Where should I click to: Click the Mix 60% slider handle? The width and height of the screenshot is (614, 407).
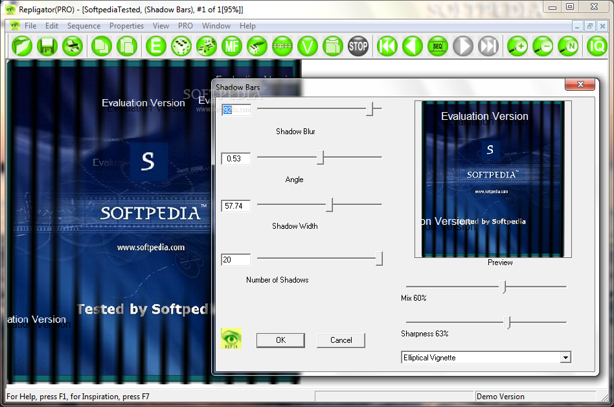tap(503, 286)
